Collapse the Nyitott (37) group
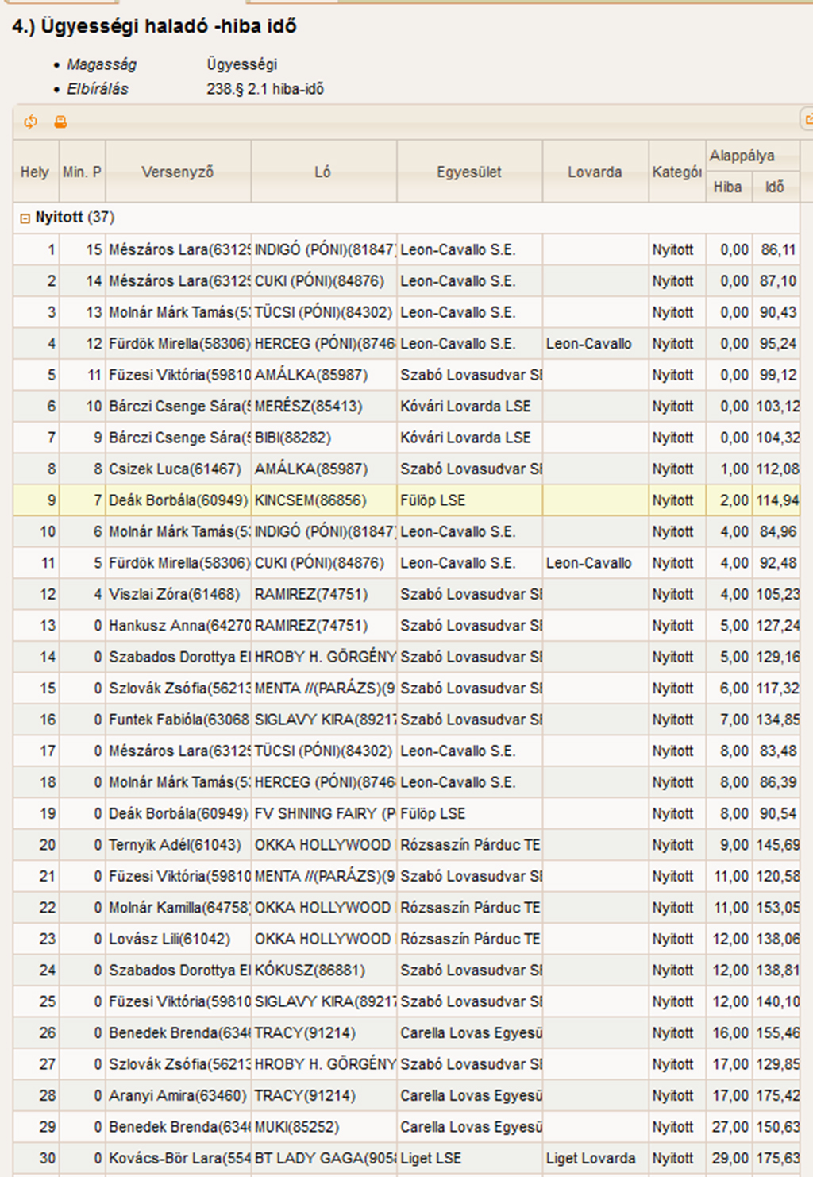The height and width of the screenshot is (1177, 813). point(25,218)
